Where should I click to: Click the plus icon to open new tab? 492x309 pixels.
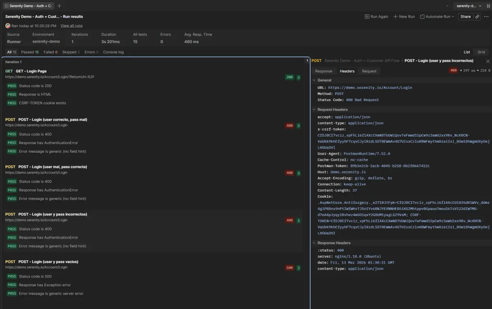(59, 6)
